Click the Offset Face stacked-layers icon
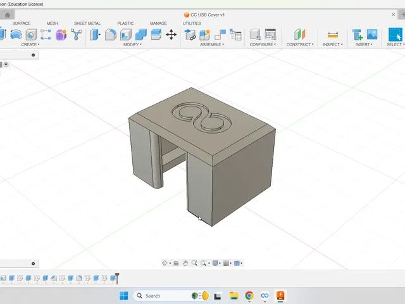The height and width of the screenshot is (304, 405). (156, 34)
